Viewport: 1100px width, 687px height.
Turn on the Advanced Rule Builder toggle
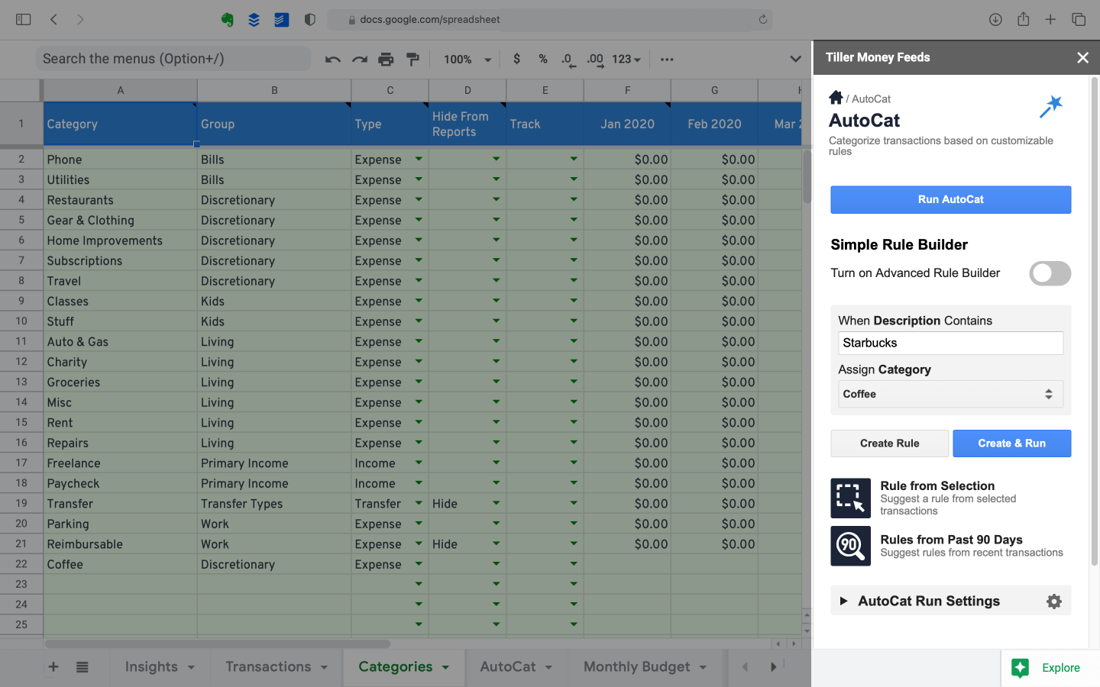[x=1050, y=273]
